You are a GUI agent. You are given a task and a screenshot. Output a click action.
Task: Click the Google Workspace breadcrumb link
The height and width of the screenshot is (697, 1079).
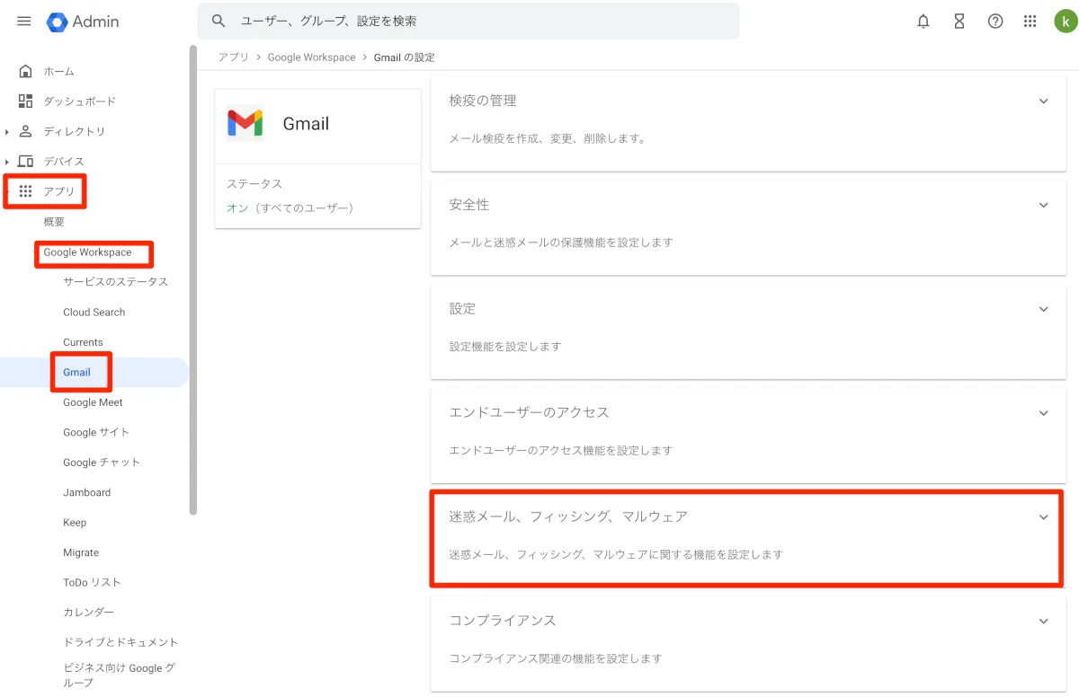point(311,57)
